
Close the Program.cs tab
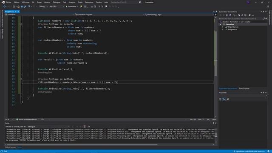(x=18, y=11)
